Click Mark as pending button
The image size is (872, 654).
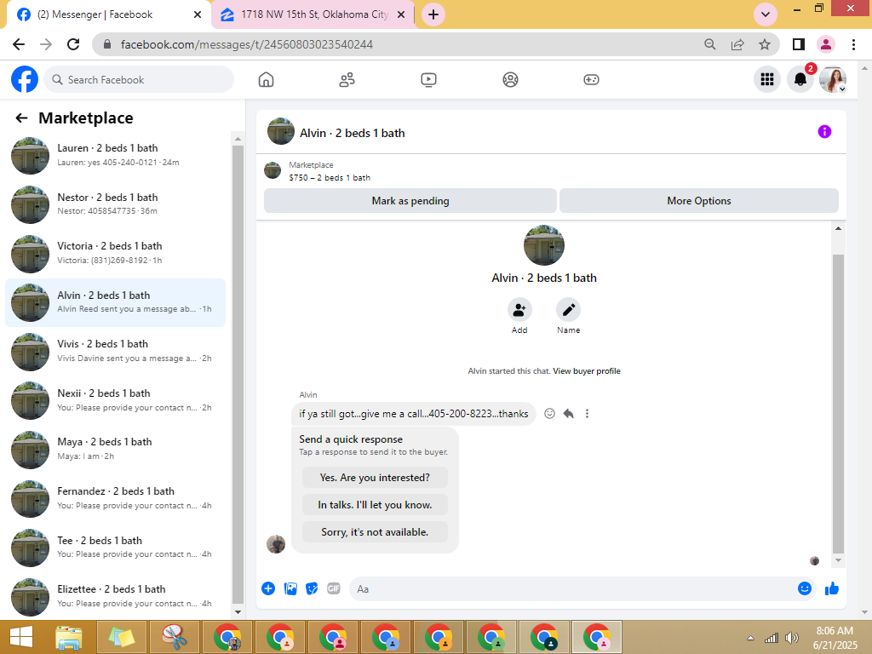click(410, 201)
